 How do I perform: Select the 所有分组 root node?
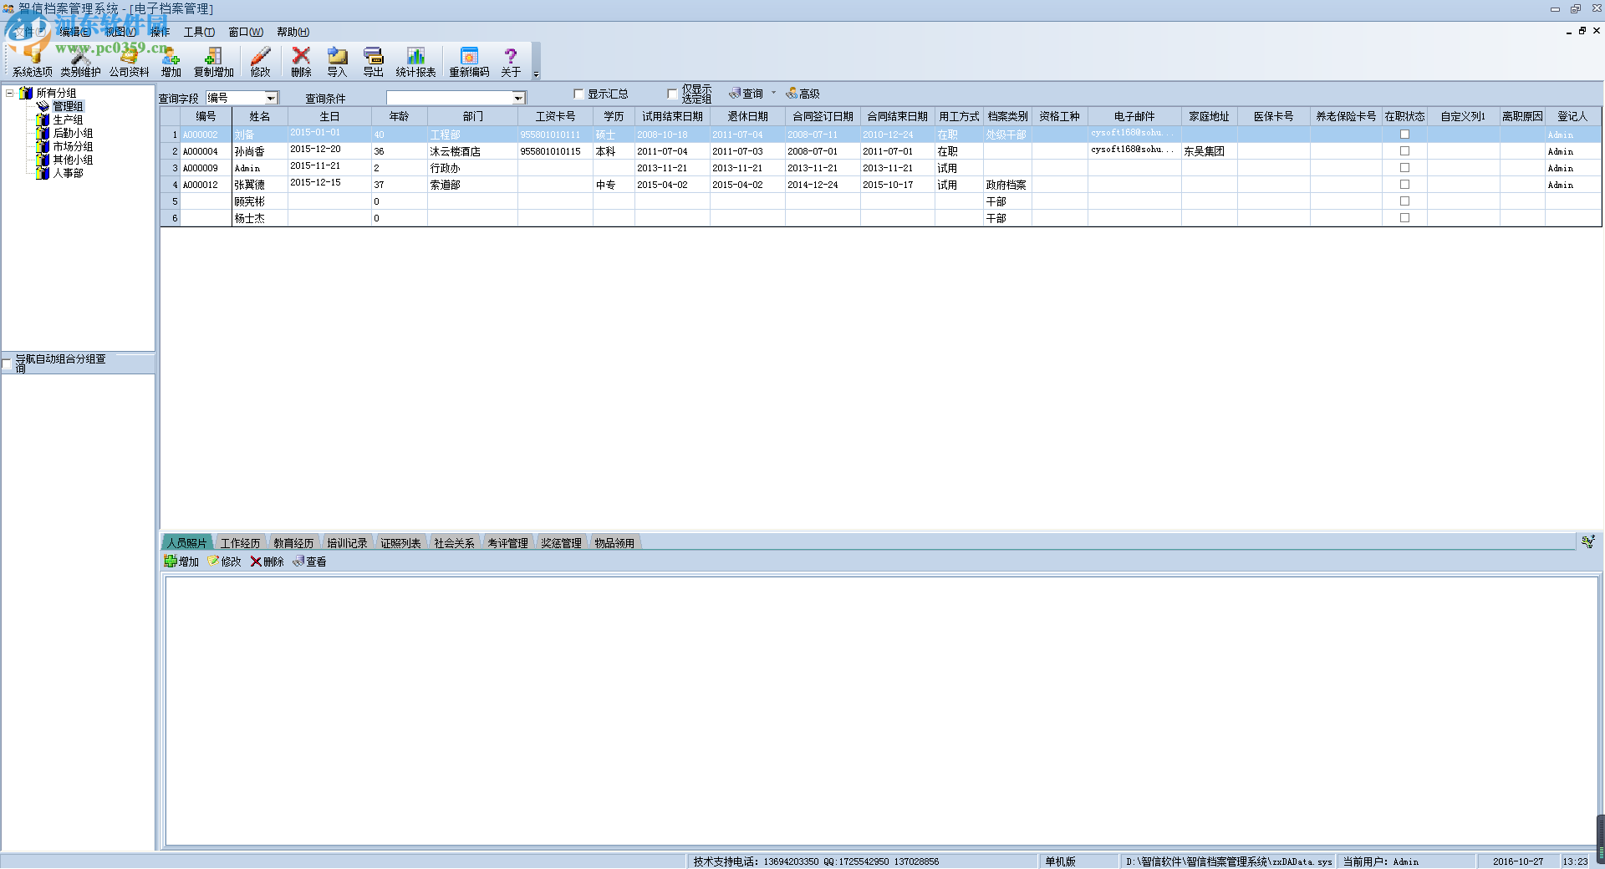56,93
